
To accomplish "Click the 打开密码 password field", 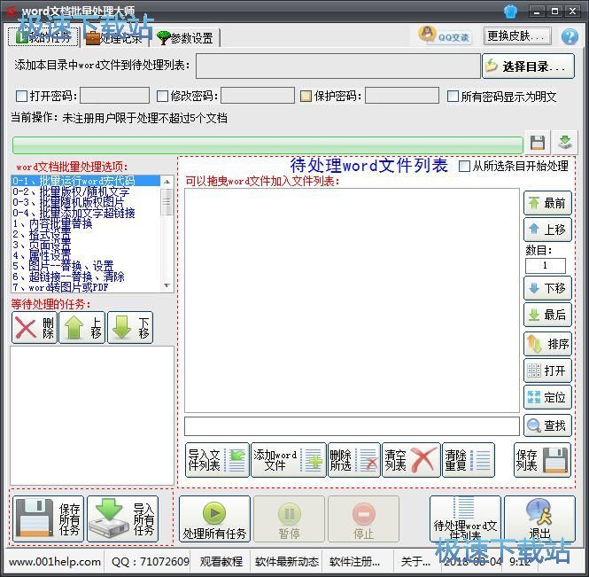I will tap(114, 96).
